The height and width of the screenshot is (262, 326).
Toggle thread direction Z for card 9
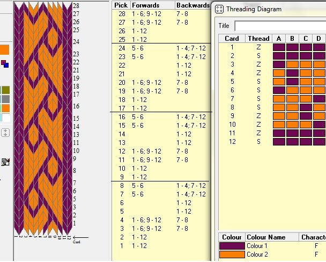pyautogui.click(x=258, y=116)
